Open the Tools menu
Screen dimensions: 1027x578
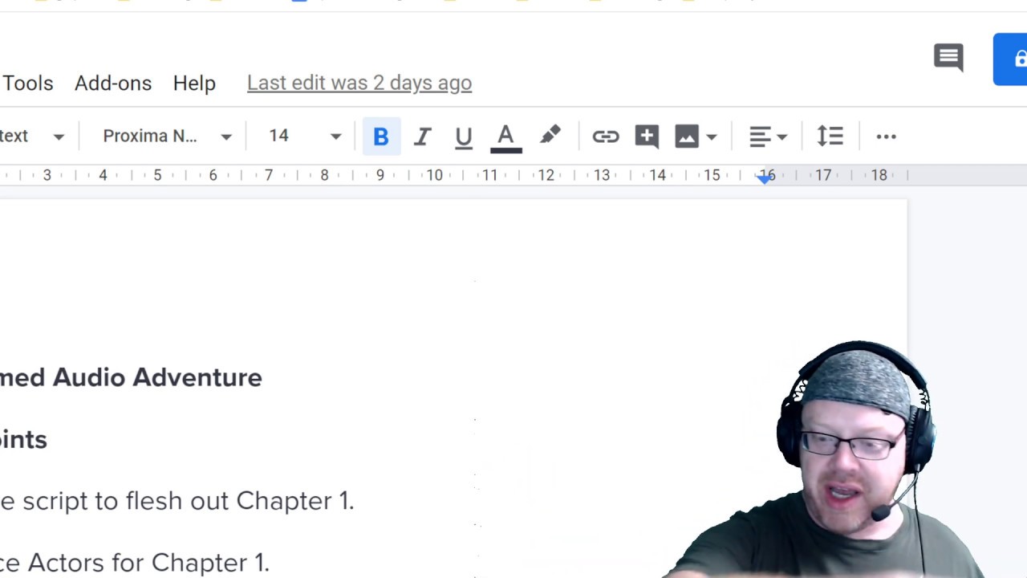coord(28,83)
